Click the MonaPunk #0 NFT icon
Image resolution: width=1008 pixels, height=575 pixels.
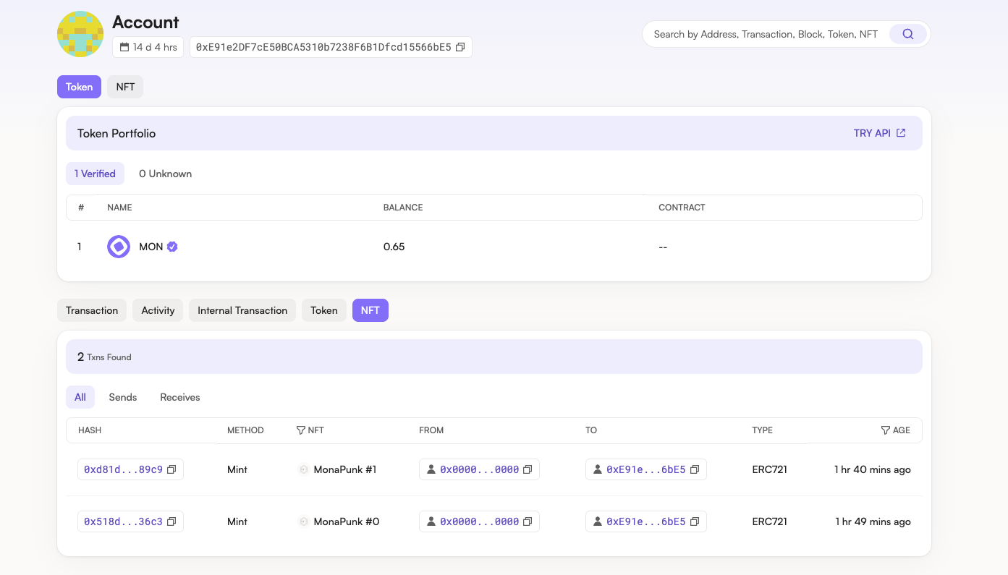tap(304, 521)
